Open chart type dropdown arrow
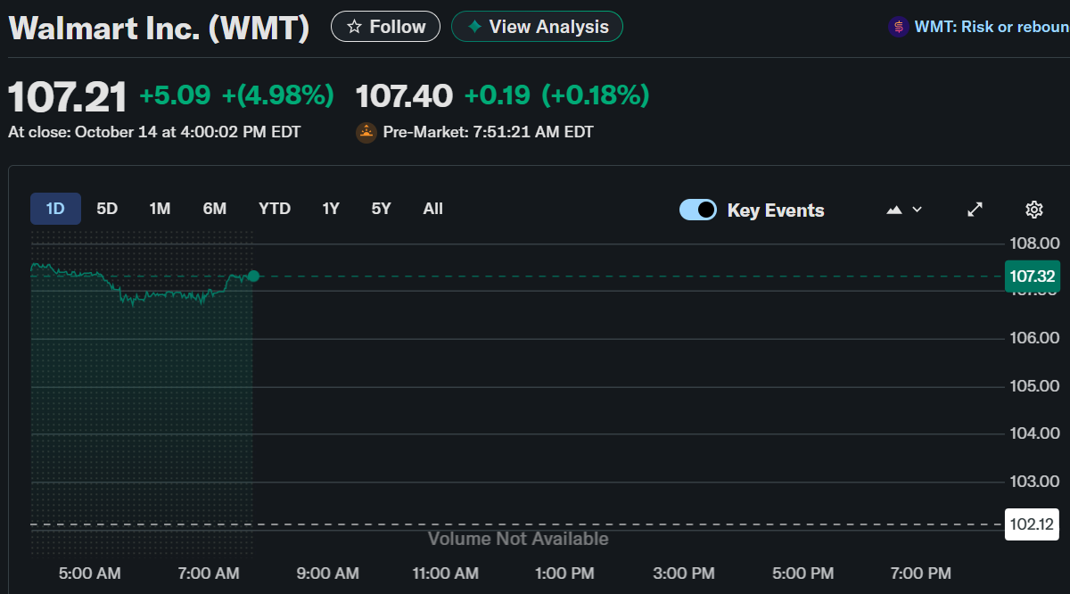The image size is (1070, 594). coord(918,210)
